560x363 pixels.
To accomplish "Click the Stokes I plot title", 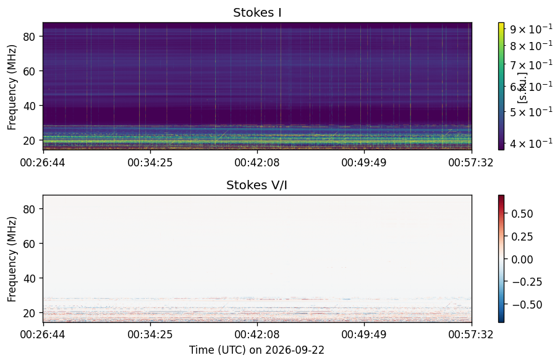I will coord(257,13).
